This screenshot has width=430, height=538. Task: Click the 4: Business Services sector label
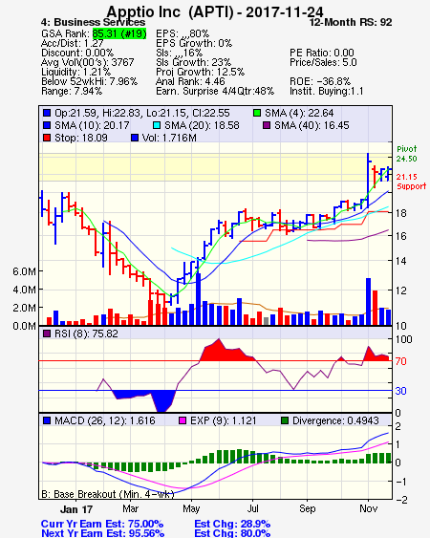[x=93, y=22]
